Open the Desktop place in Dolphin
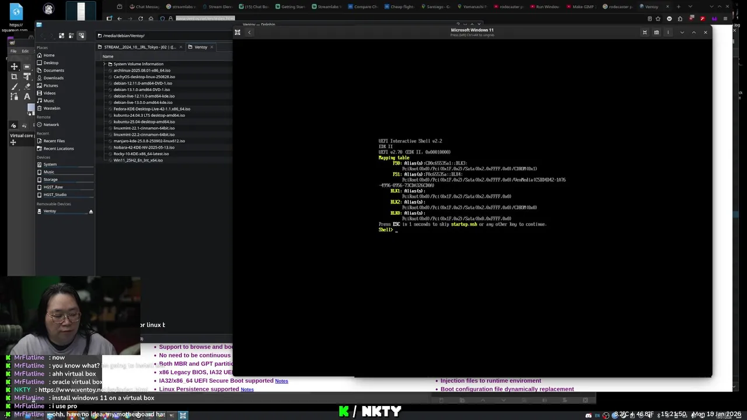This screenshot has width=747, height=420. point(51,63)
